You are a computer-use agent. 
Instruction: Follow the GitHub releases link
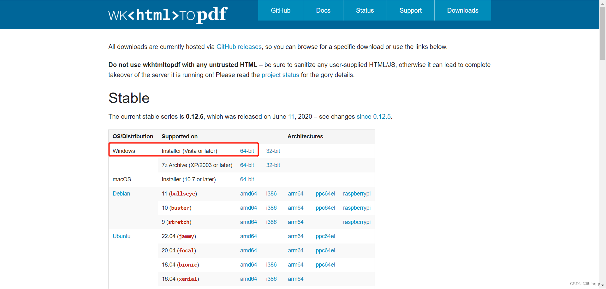click(239, 47)
